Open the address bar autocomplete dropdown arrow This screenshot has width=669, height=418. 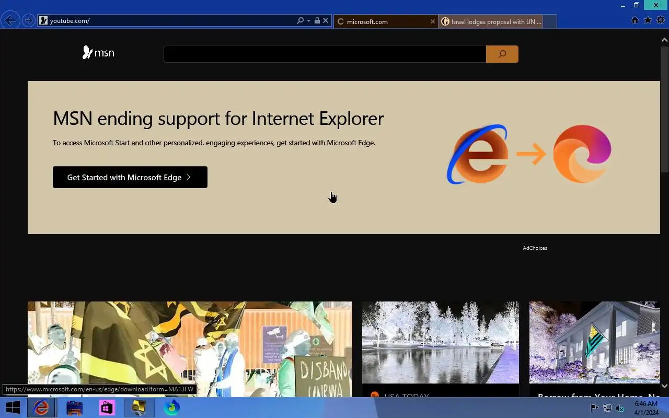click(308, 21)
